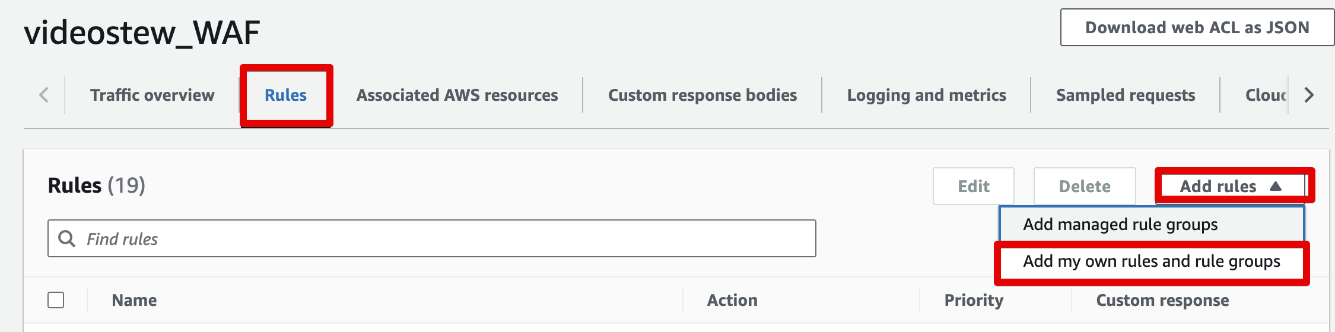Click the Edit button

point(974,186)
